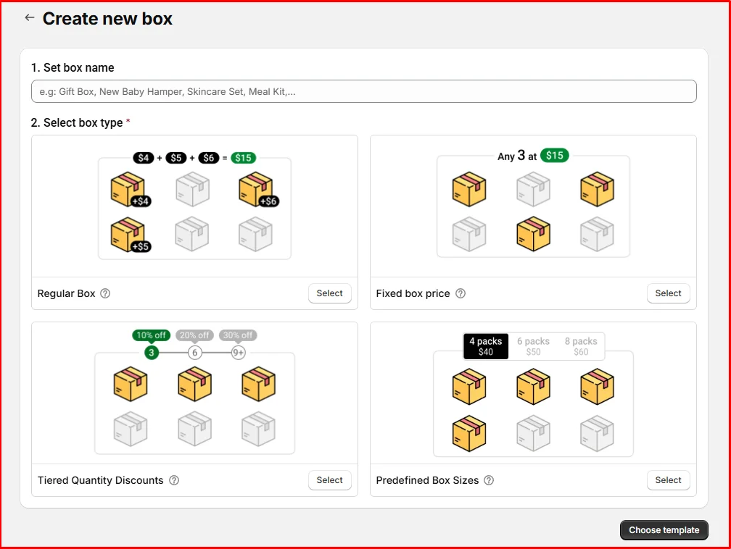This screenshot has height=549, width=731.
Task: Click the package icon tagged +$6
Action: tap(258, 190)
